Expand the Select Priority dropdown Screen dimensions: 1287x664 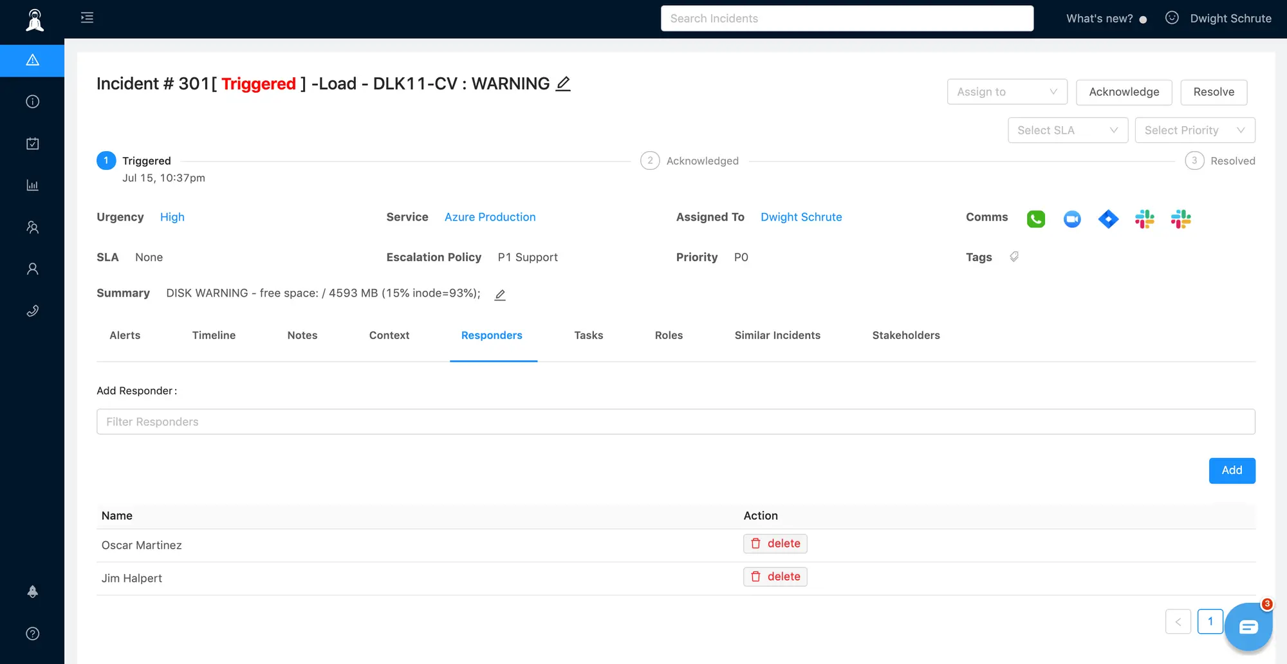1195,130
